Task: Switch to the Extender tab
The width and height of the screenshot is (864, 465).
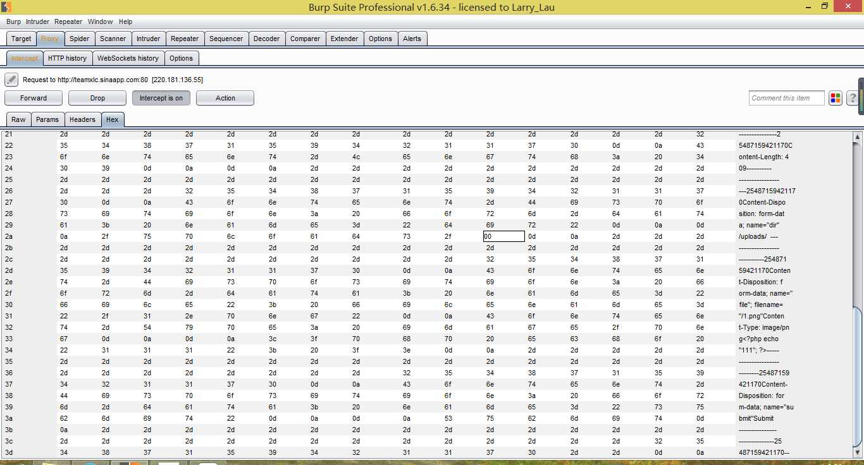Action: click(x=344, y=39)
